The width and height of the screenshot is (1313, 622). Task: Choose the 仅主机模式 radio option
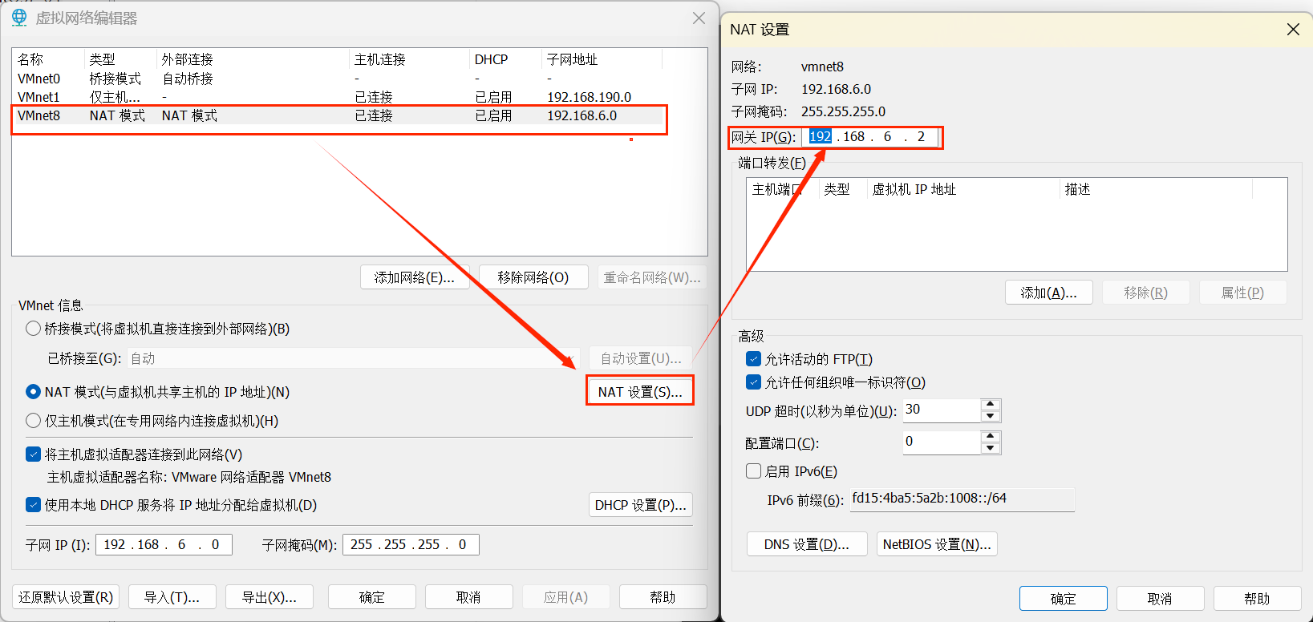[x=33, y=421]
